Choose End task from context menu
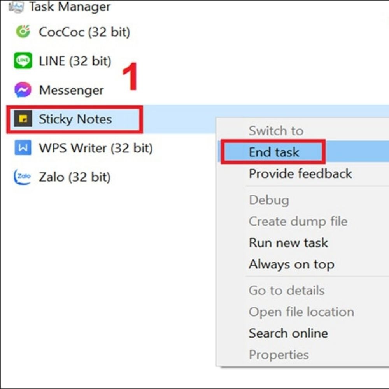The height and width of the screenshot is (389, 389). [274, 152]
